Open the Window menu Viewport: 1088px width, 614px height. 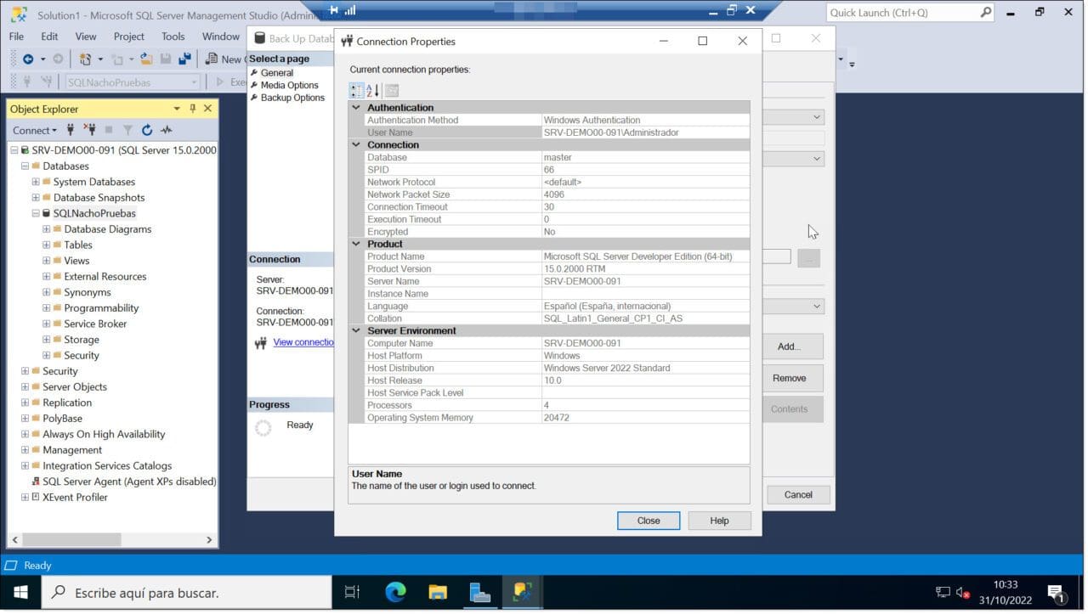coord(221,37)
